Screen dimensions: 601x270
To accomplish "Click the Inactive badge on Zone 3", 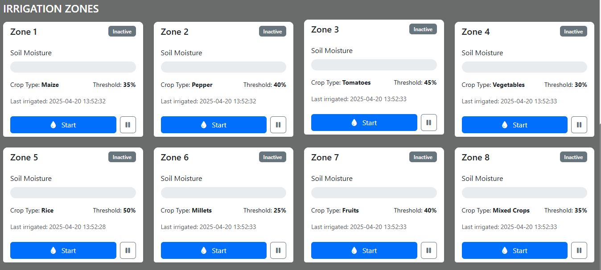I will [x=423, y=29].
